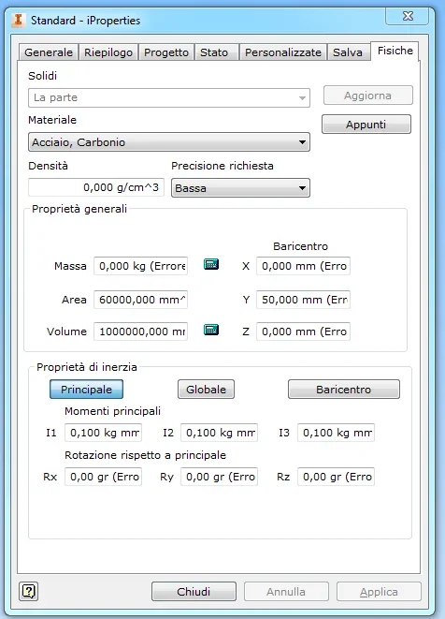Click the Baricentro Z field
The width and height of the screenshot is (445, 619).
(x=303, y=332)
